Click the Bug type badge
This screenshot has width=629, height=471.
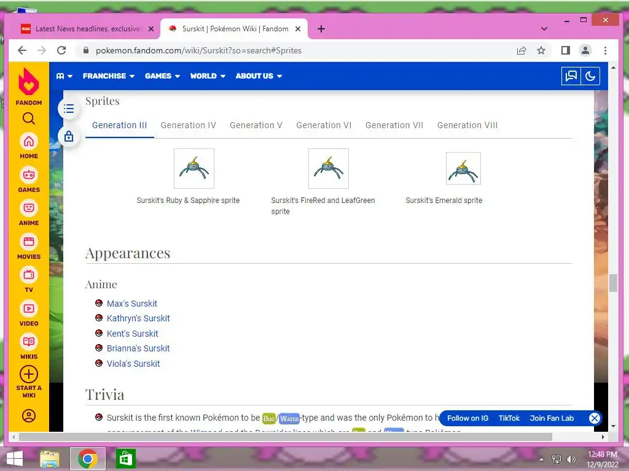(269, 418)
